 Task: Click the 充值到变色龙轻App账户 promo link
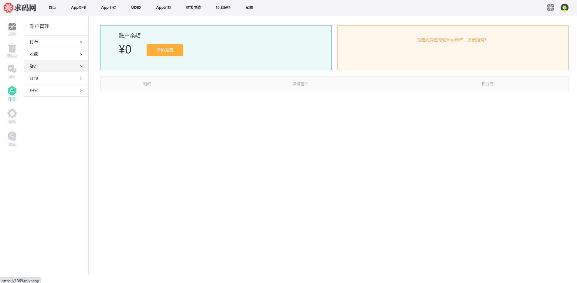451,40
